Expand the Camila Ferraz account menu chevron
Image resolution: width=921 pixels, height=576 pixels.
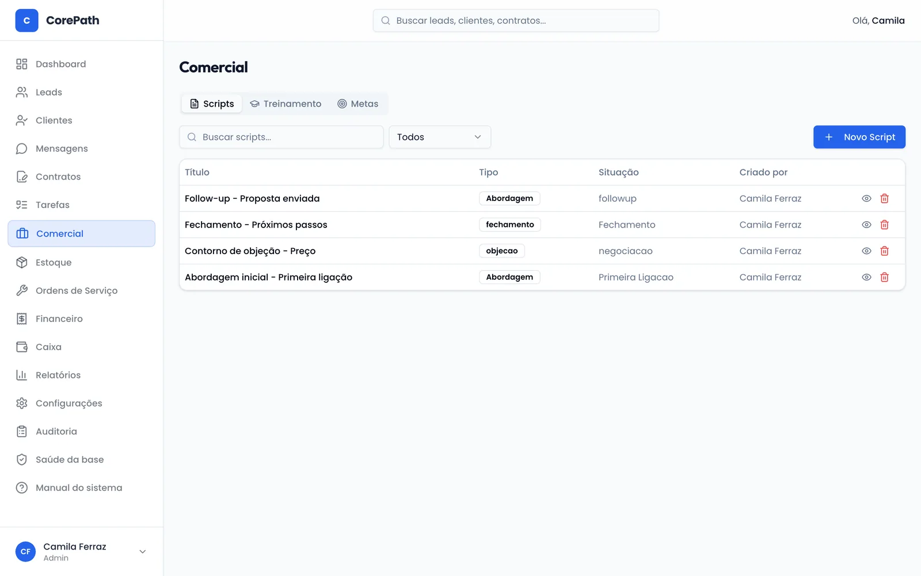pos(143,552)
